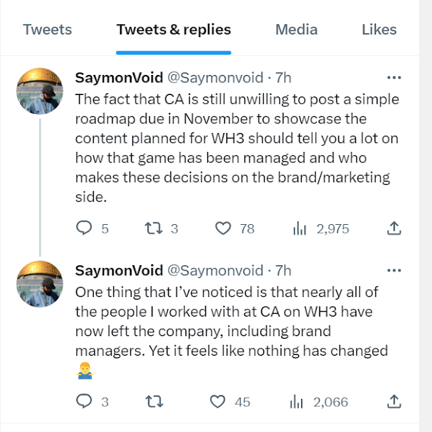Reply to the tweet with 3 replies
Image resolution: width=432 pixels, height=432 pixels.
[84, 402]
